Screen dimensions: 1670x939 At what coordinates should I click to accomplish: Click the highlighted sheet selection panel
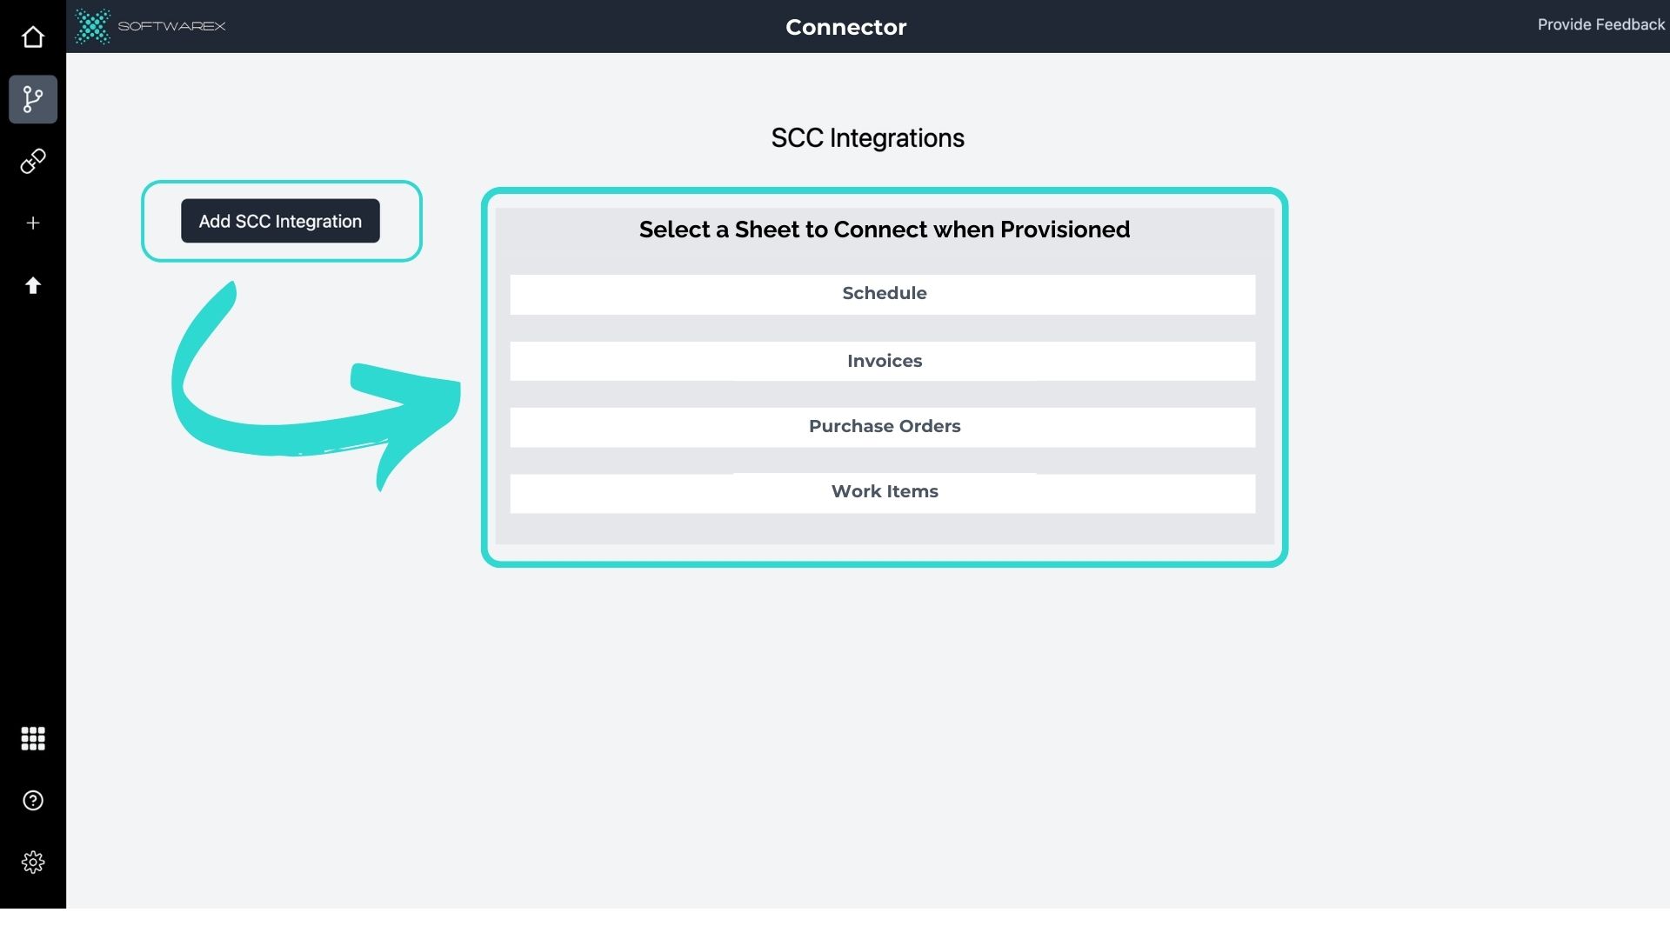tap(884, 374)
